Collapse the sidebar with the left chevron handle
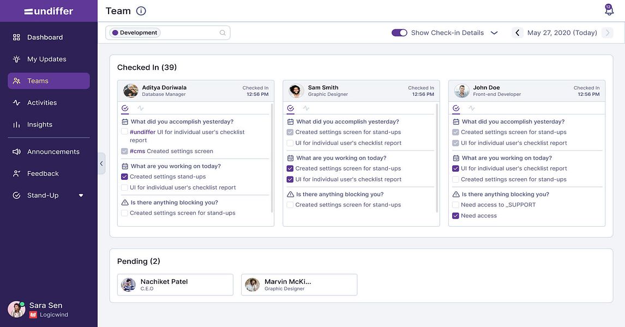 coord(101,163)
